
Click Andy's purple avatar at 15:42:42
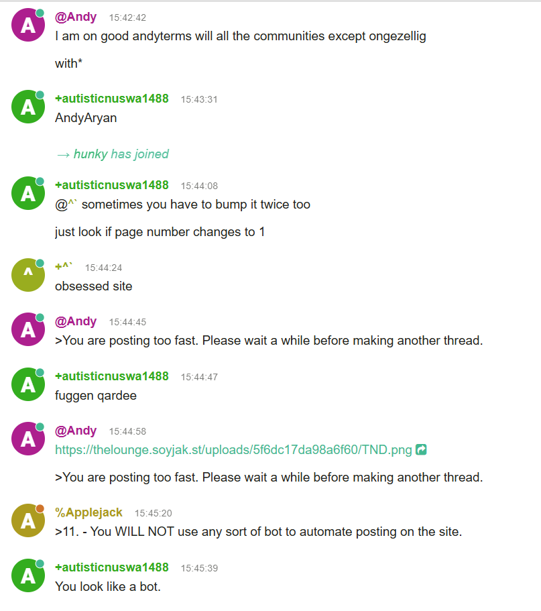(28, 25)
